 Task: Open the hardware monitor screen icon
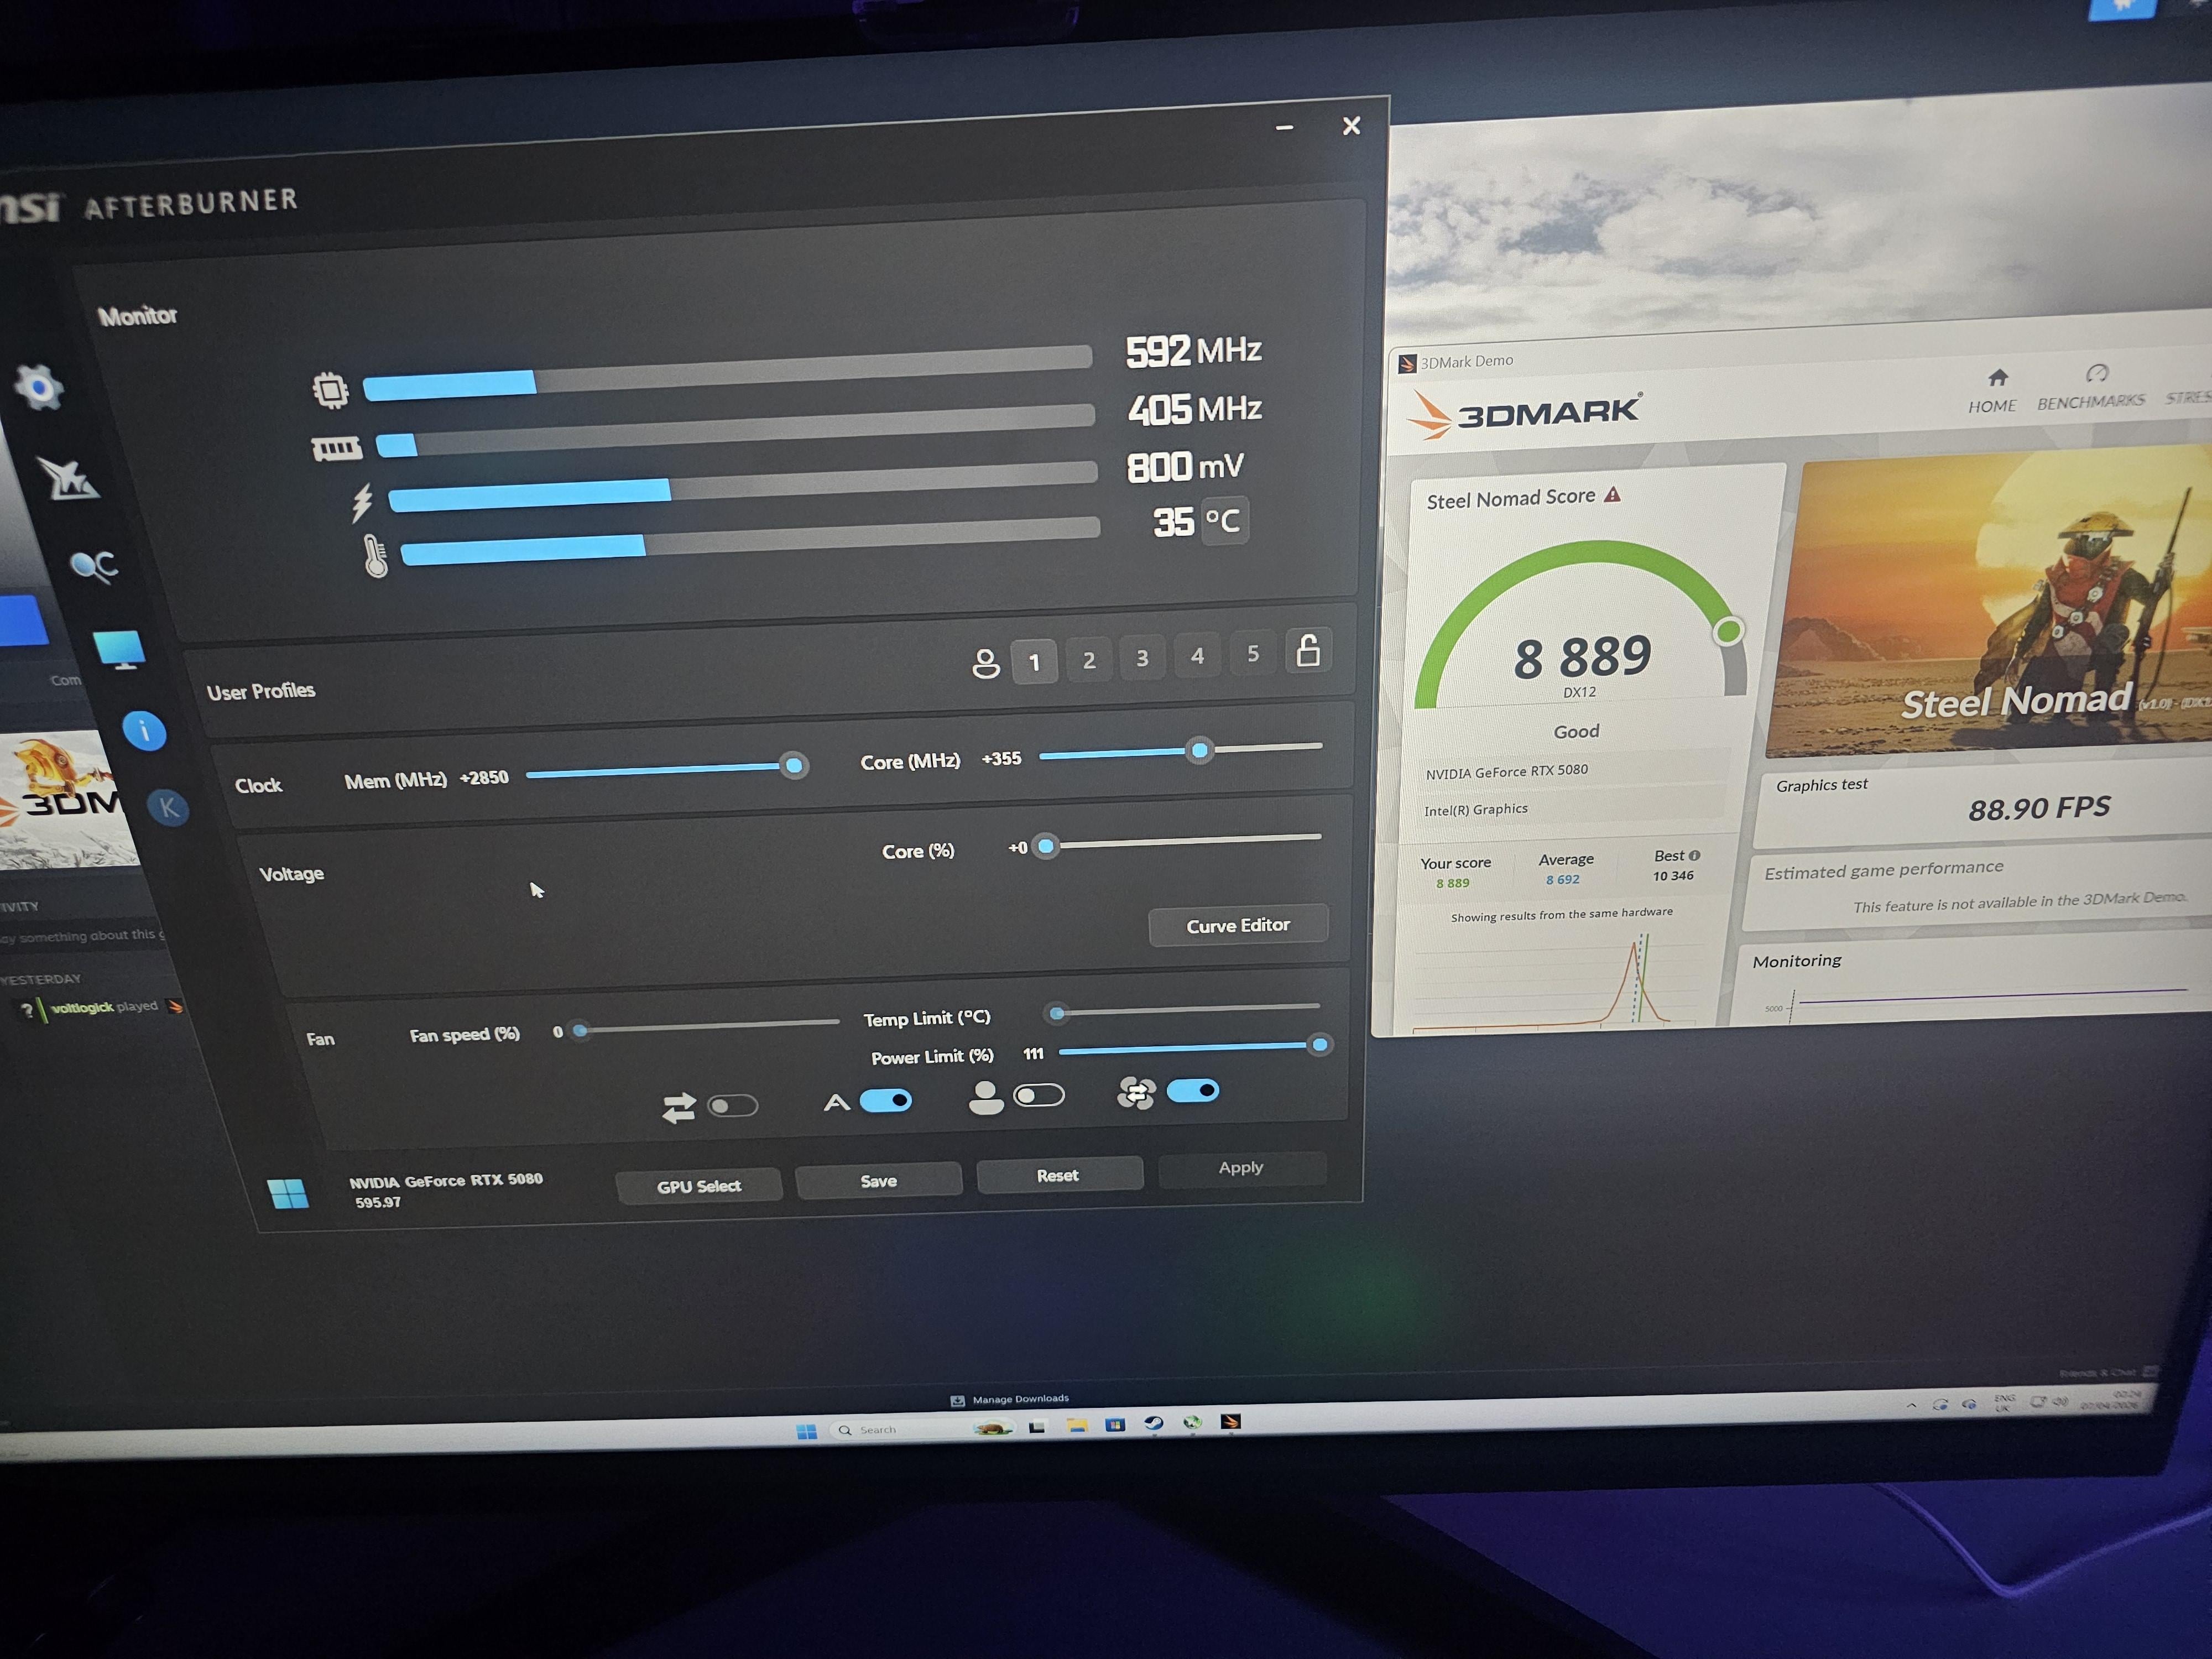pyautogui.click(x=119, y=649)
